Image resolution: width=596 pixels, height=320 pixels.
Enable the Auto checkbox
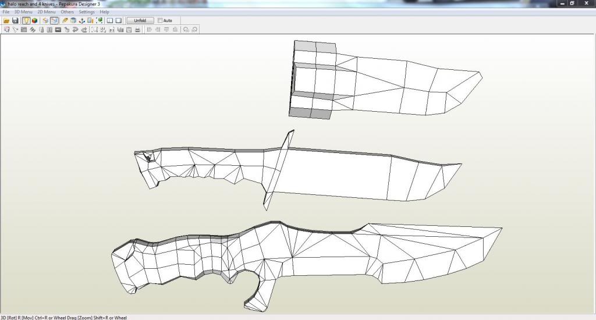point(160,20)
